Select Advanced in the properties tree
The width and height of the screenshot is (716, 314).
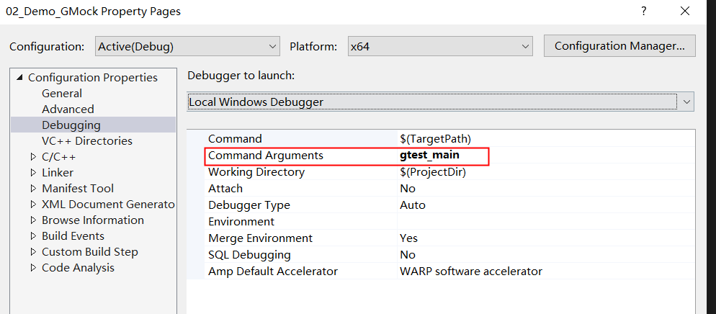pos(68,109)
